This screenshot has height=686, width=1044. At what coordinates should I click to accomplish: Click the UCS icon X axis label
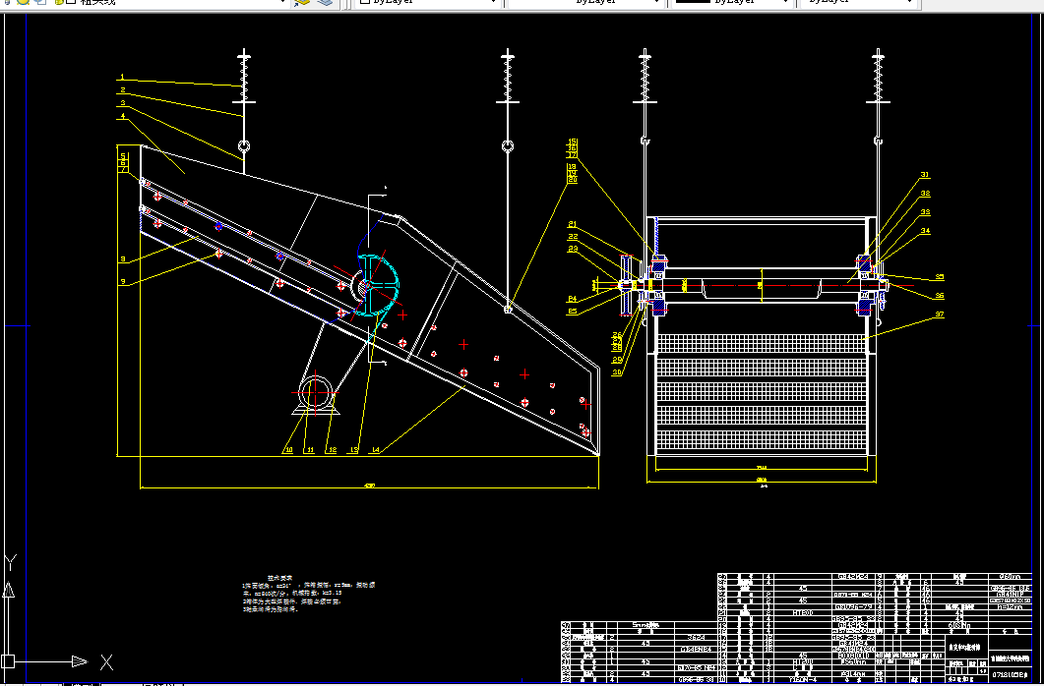pos(106,662)
